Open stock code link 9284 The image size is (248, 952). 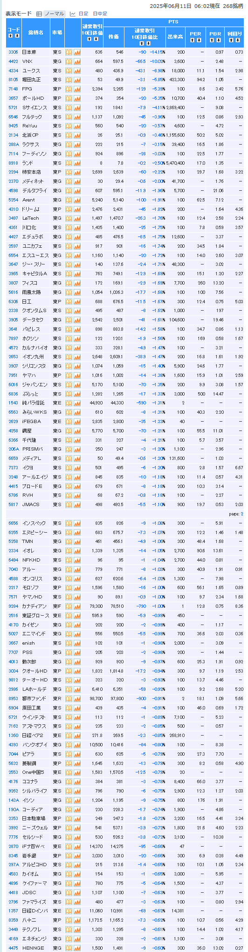tap(13, 606)
